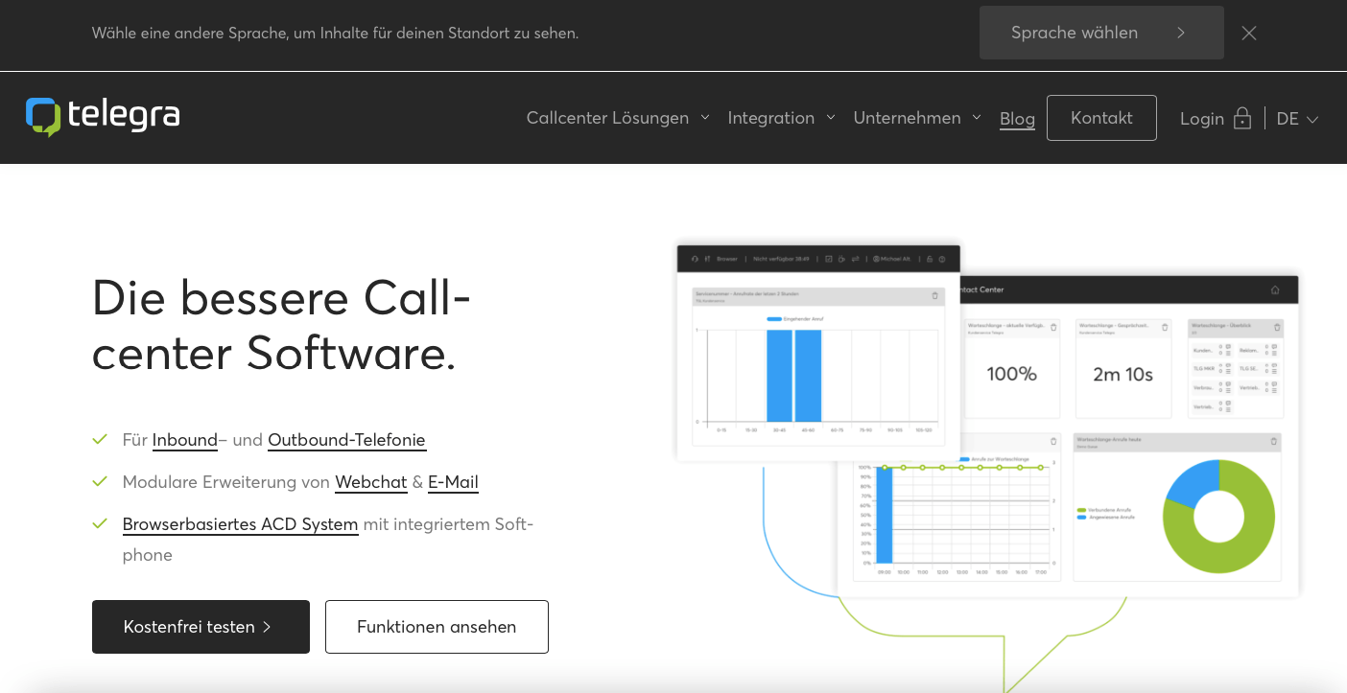The image size is (1347, 693).
Task: Click the 100% availability tile
Action: tap(1012, 369)
